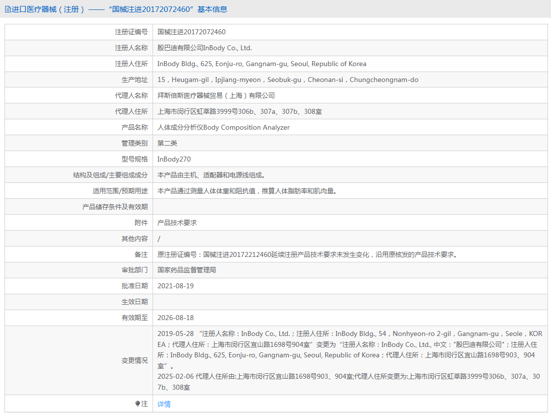Click the 适用范围/预期用途 label
This screenshot has height=417, width=551.
(x=120, y=191)
